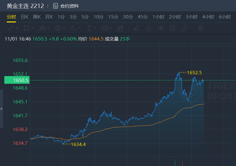Expand the collapsed left side panel arrow

click(1, 109)
